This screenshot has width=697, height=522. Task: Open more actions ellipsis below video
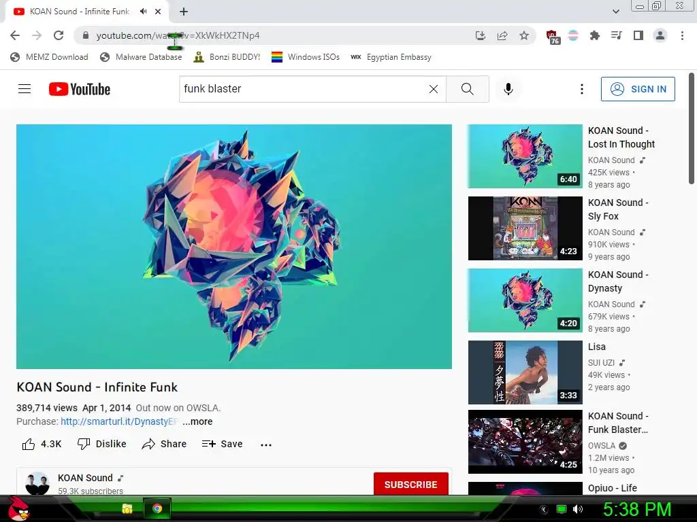point(266,445)
